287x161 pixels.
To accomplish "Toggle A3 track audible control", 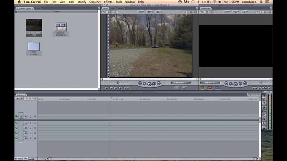I will tap(17, 133).
